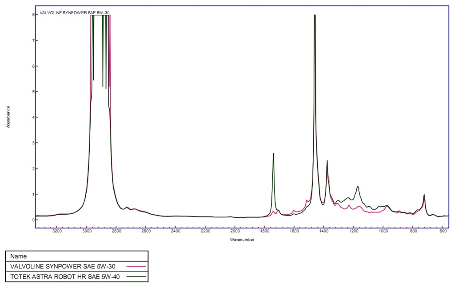Click the 1600 tick on the wavenumber axis

(x=295, y=231)
